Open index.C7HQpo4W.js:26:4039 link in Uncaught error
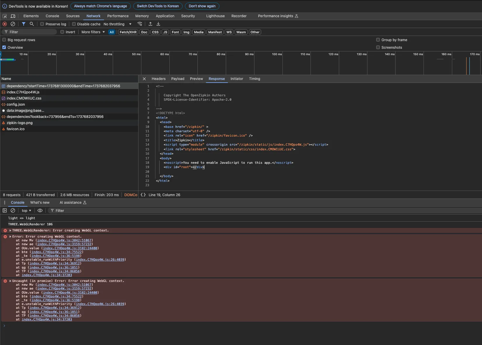 click(100, 304)
